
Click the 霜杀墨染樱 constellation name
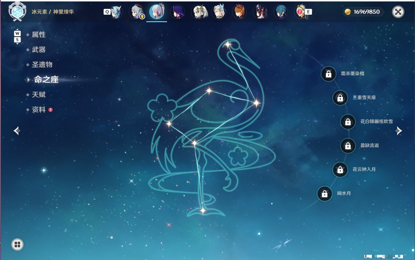coord(353,74)
